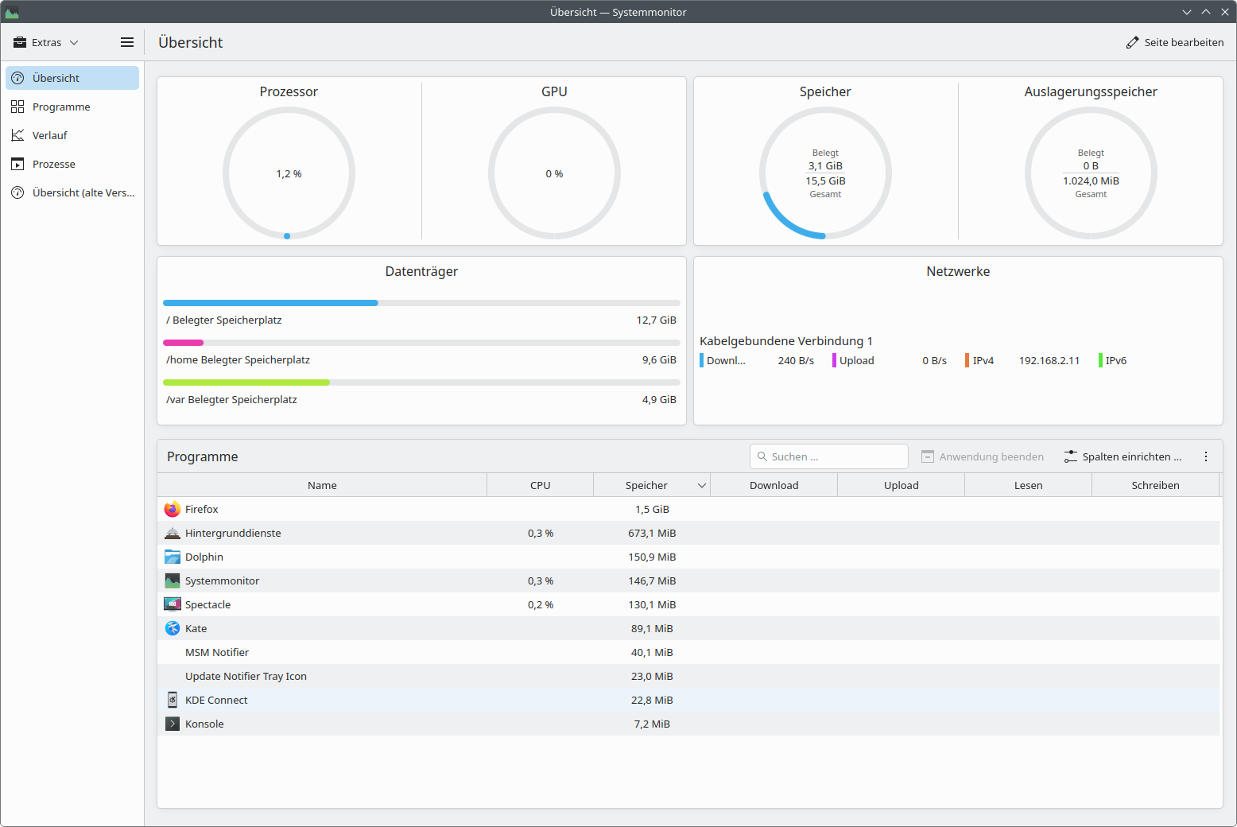Click the 192.168.2.11 IPv4 address

(1049, 360)
